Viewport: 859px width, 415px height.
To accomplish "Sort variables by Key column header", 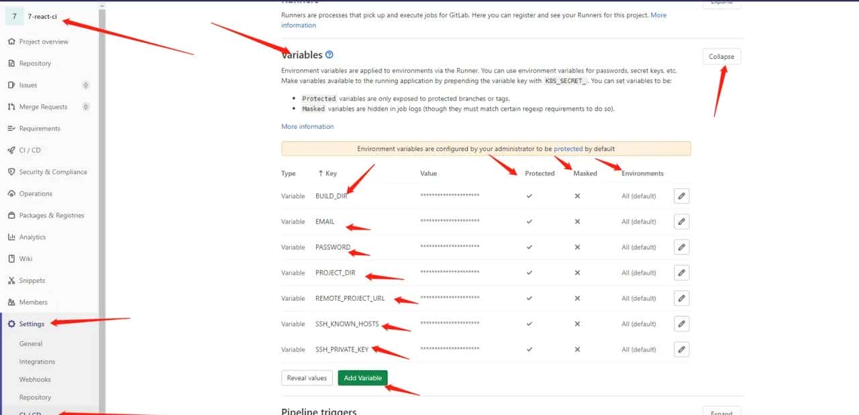I will pyautogui.click(x=327, y=173).
